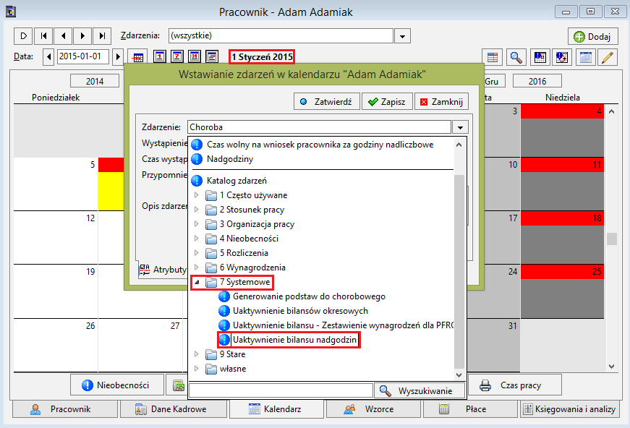The image size is (630, 428).
Task: Expand the własne folder
Action: [x=197, y=369]
